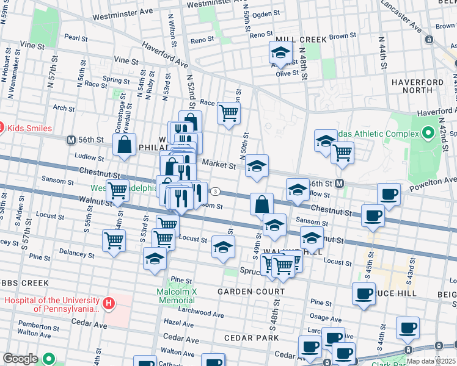The width and height of the screenshot is (457, 366).
Task: Click the Powelton Ave street label
Action: pos(432,185)
